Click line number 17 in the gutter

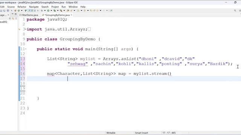coord(23,78)
